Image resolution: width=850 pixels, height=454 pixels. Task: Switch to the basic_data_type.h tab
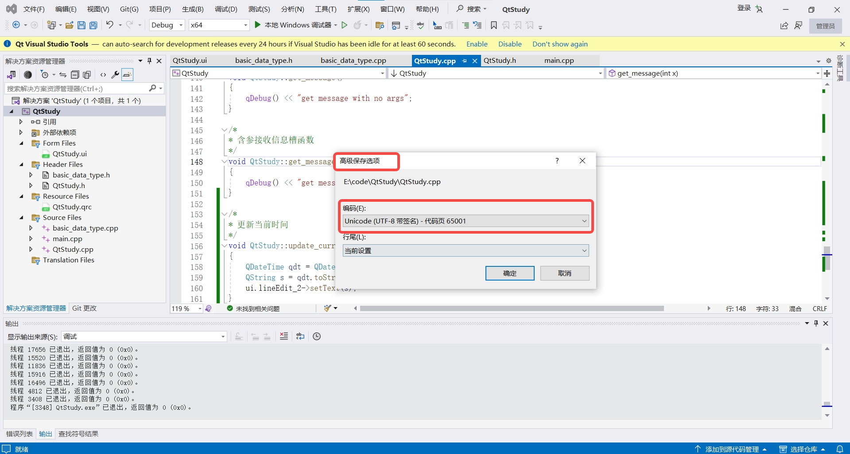tap(264, 61)
